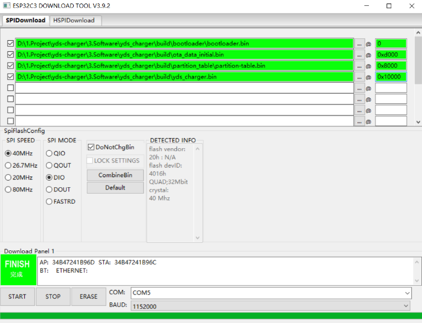Click the green FINISH status indicator
Screen dimensions: 422x323
[18, 270]
